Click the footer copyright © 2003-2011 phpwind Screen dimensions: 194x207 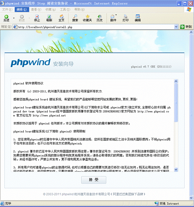pos(94,194)
